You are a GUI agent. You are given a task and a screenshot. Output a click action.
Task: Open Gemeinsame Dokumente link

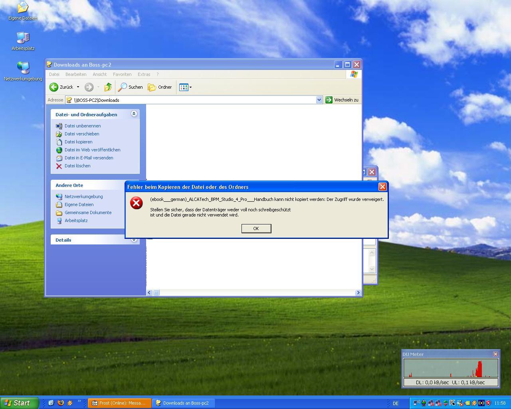(x=88, y=212)
